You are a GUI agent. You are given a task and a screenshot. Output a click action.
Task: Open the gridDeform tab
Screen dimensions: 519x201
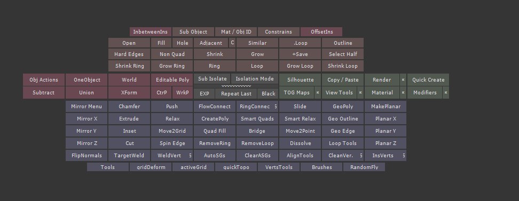(151, 167)
